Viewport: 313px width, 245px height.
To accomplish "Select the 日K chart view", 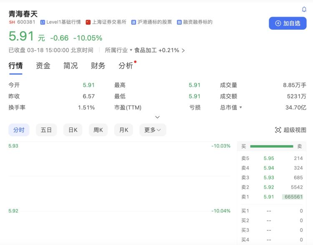I will (73, 130).
